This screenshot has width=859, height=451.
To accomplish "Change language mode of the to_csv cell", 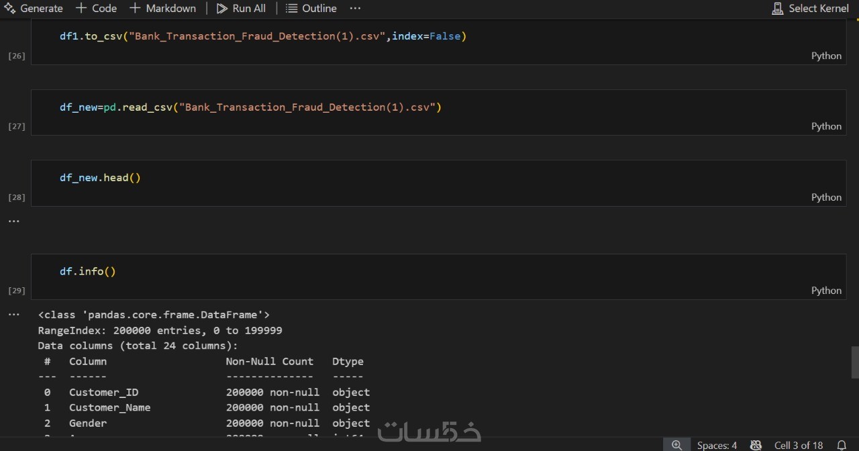I will [x=826, y=56].
